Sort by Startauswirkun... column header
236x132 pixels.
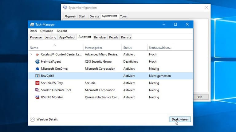pyautogui.click(x=160, y=48)
